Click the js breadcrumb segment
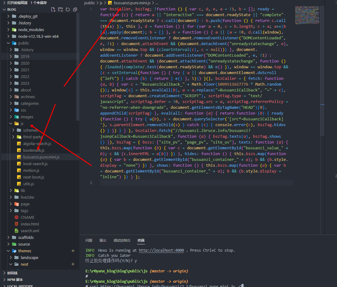 101,3
